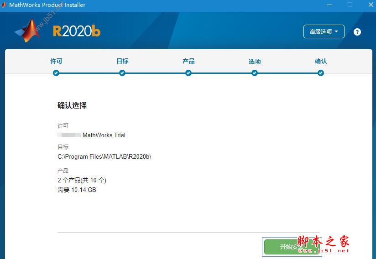
Task: Minimize the MathWorks Product Installer window
Action: [329, 5]
